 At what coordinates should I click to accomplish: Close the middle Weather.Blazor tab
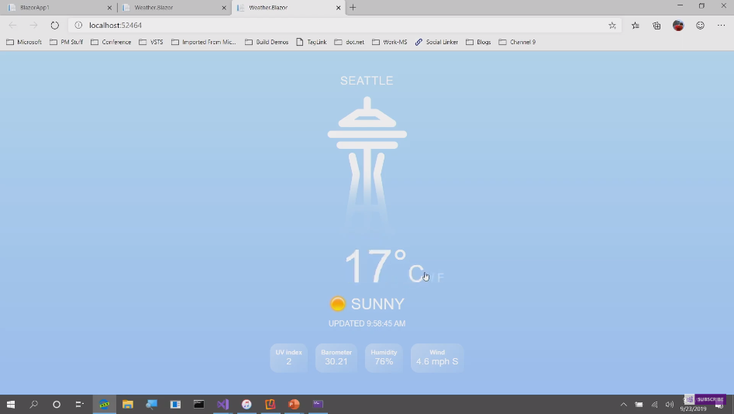pyautogui.click(x=224, y=8)
